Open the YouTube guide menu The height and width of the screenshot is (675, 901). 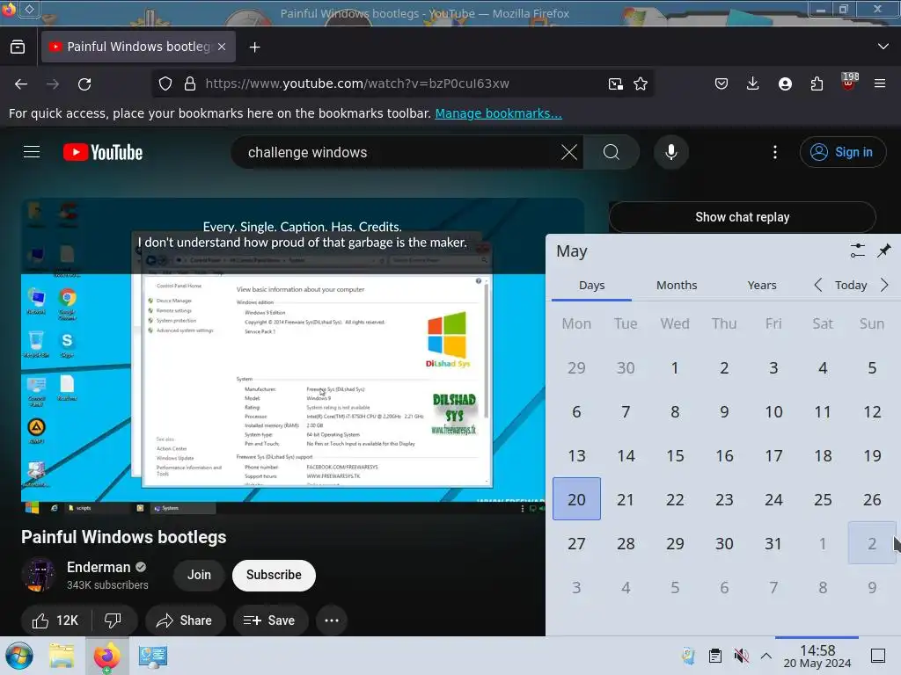(x=32, y=152)
